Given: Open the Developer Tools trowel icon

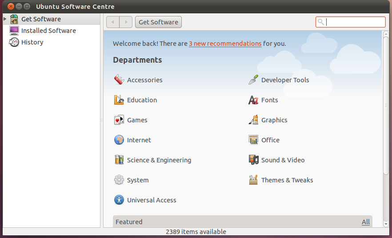Looking at the screenshot, I should pos(253,80).
